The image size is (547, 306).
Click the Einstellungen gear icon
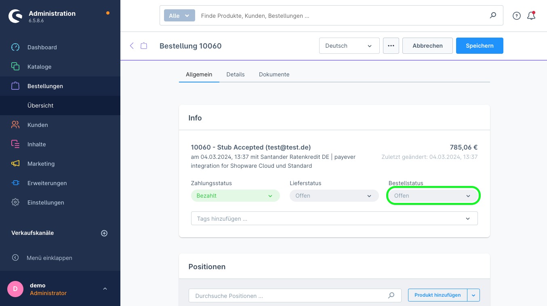click(x=15, y=203)
